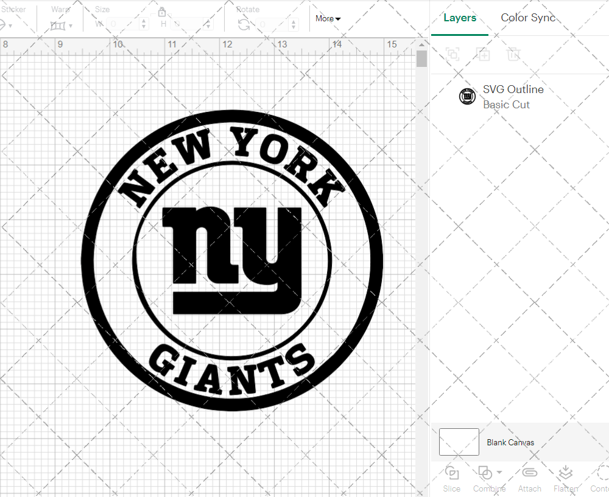Open the Warp dropdown arrow

(71, 26)
